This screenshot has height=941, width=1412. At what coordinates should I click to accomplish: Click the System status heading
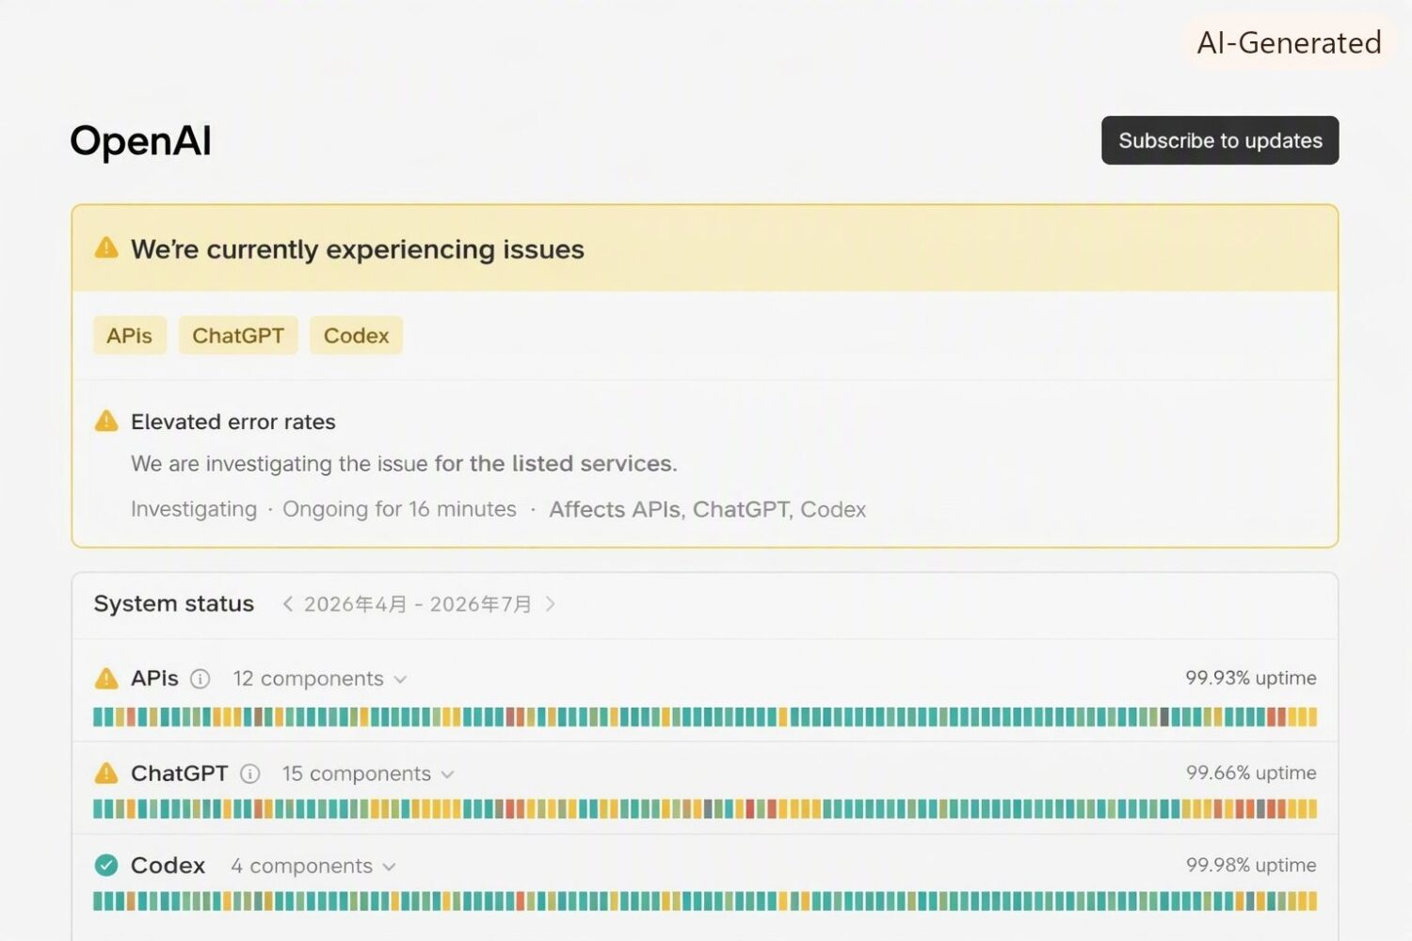174,604
